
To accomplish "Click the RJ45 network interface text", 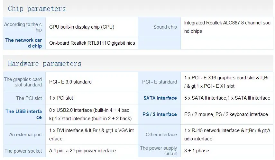I will 227,135.
